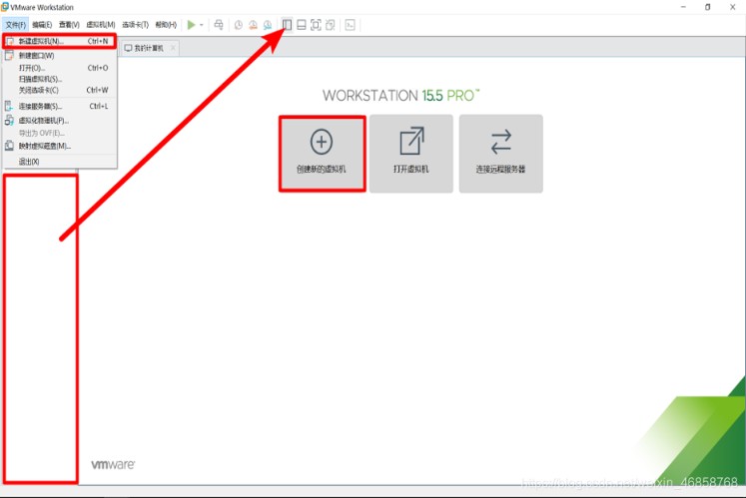Screen dimensions: 746x498
Task: Take a snapshot using the clock icon
Action: 239,25
